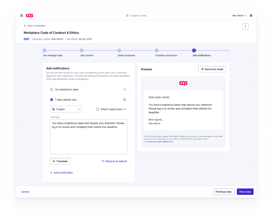Screen dimensions: 272x218
Task: Enable the Inform supervisors checkbox
Action: [x=98, y=109]
